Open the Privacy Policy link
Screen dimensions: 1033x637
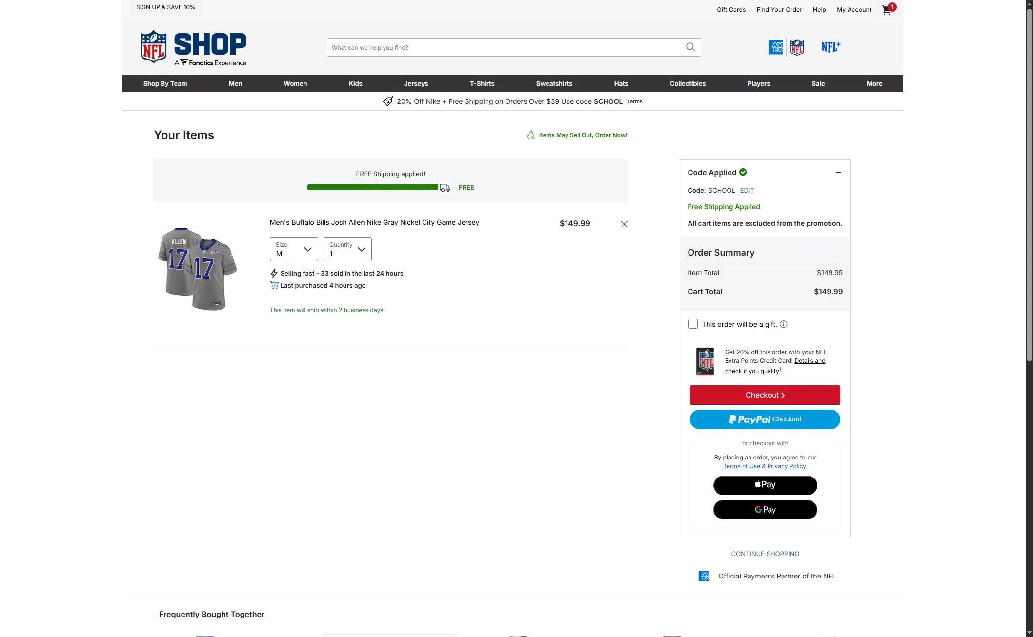(787, 466)
